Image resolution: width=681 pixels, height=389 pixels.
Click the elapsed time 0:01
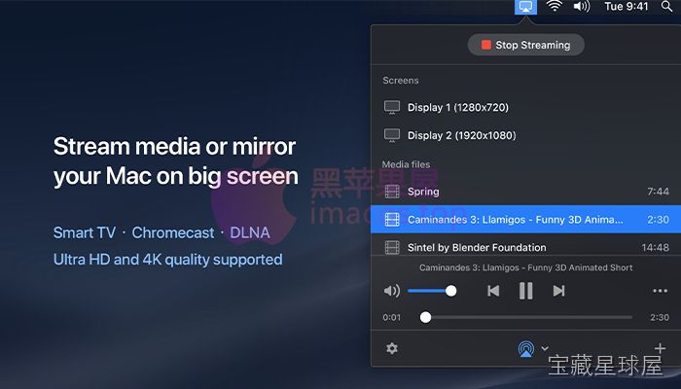click(392, 317)
